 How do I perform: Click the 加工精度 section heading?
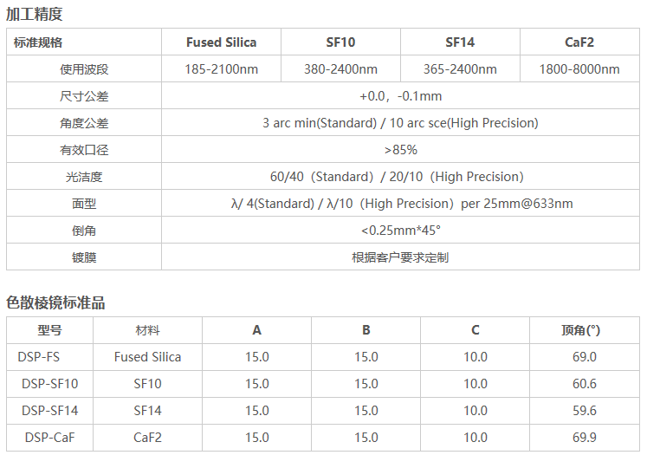[35, 14]
